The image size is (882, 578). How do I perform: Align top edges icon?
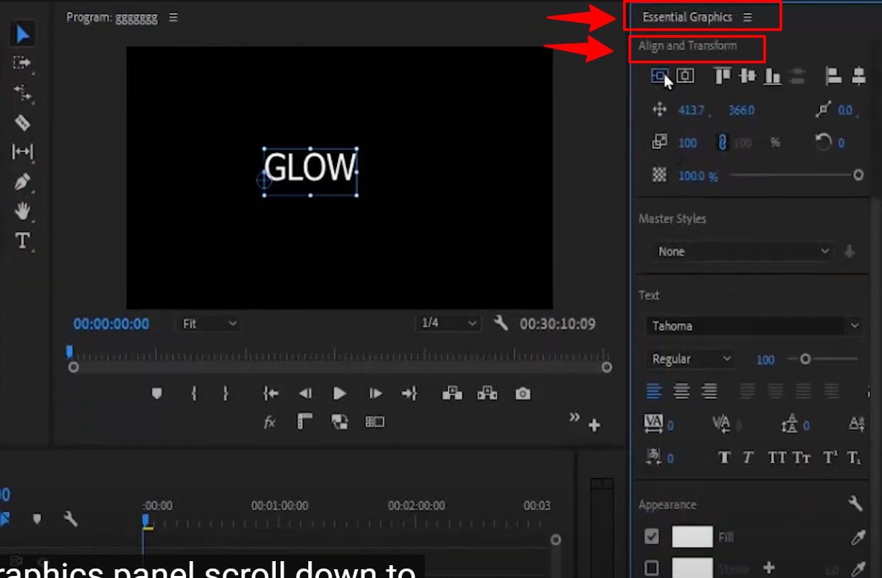coord(722,76)
